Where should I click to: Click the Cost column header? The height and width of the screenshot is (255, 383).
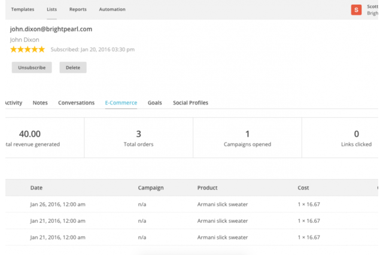[x=303, y=188]
